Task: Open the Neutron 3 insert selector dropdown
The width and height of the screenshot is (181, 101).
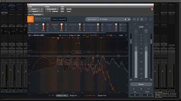Action: pyautogui.click(x=36, y=12)
